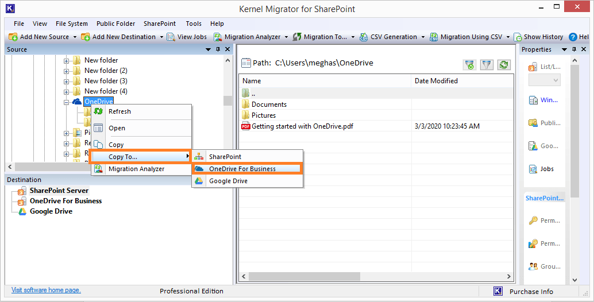Viewport: 594px width, 302px height.
Task: Choose Copy in the context menu
Action: click(x=142, y=145)
